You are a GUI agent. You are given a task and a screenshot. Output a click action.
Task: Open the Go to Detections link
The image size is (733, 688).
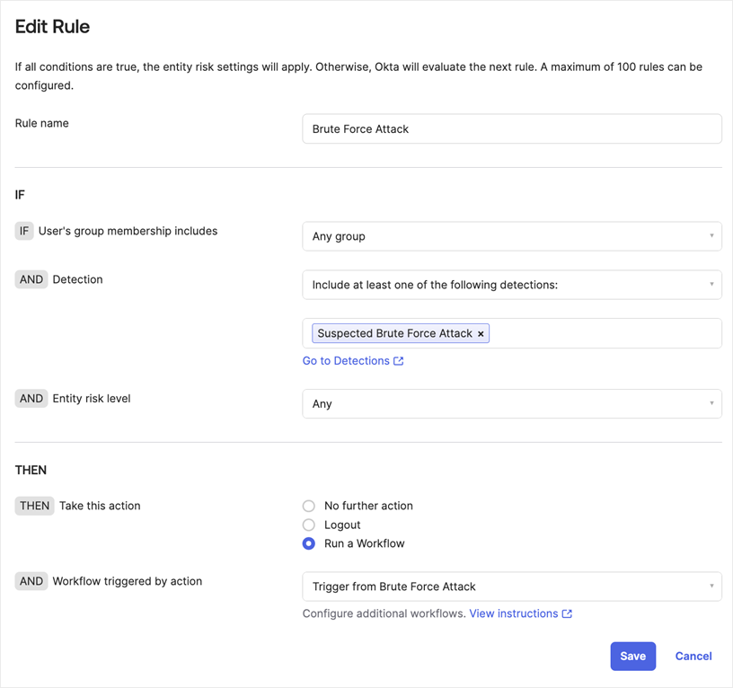[x=346, y=361]
